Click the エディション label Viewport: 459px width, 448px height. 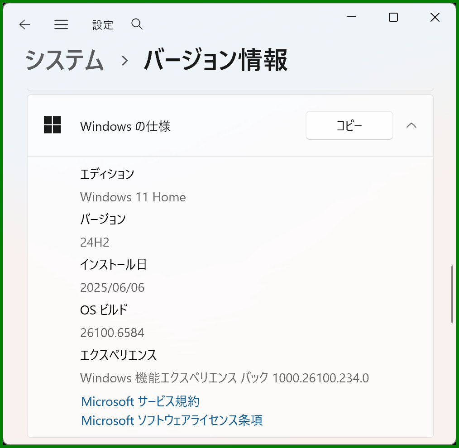[107, 174]
